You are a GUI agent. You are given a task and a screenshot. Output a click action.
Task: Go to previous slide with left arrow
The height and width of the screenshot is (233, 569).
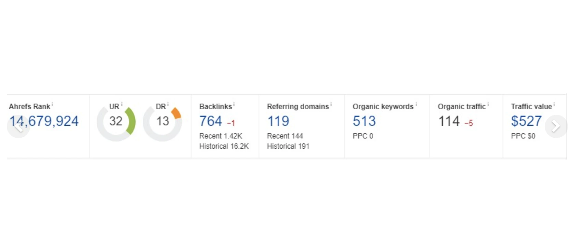click(x=18, y=126)
